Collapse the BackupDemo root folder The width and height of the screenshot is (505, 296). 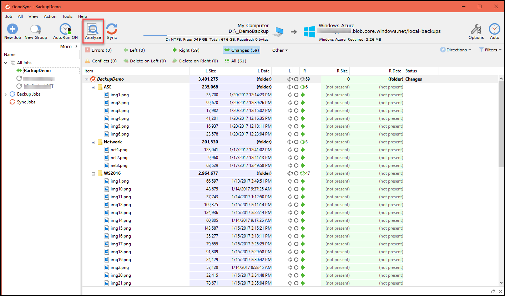[86, 79]
